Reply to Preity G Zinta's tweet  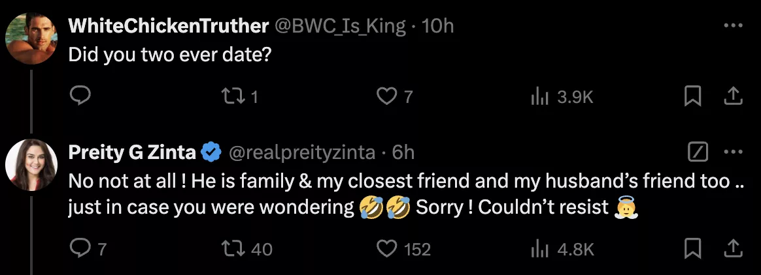pyautogui.click(x=80, y=249)
